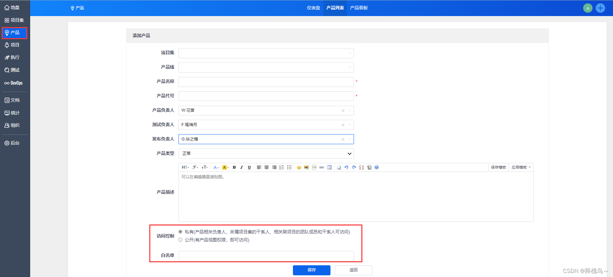The image size is (613, 277).
Task: Focus the 产品名称 input field
Action: (266, 82)
